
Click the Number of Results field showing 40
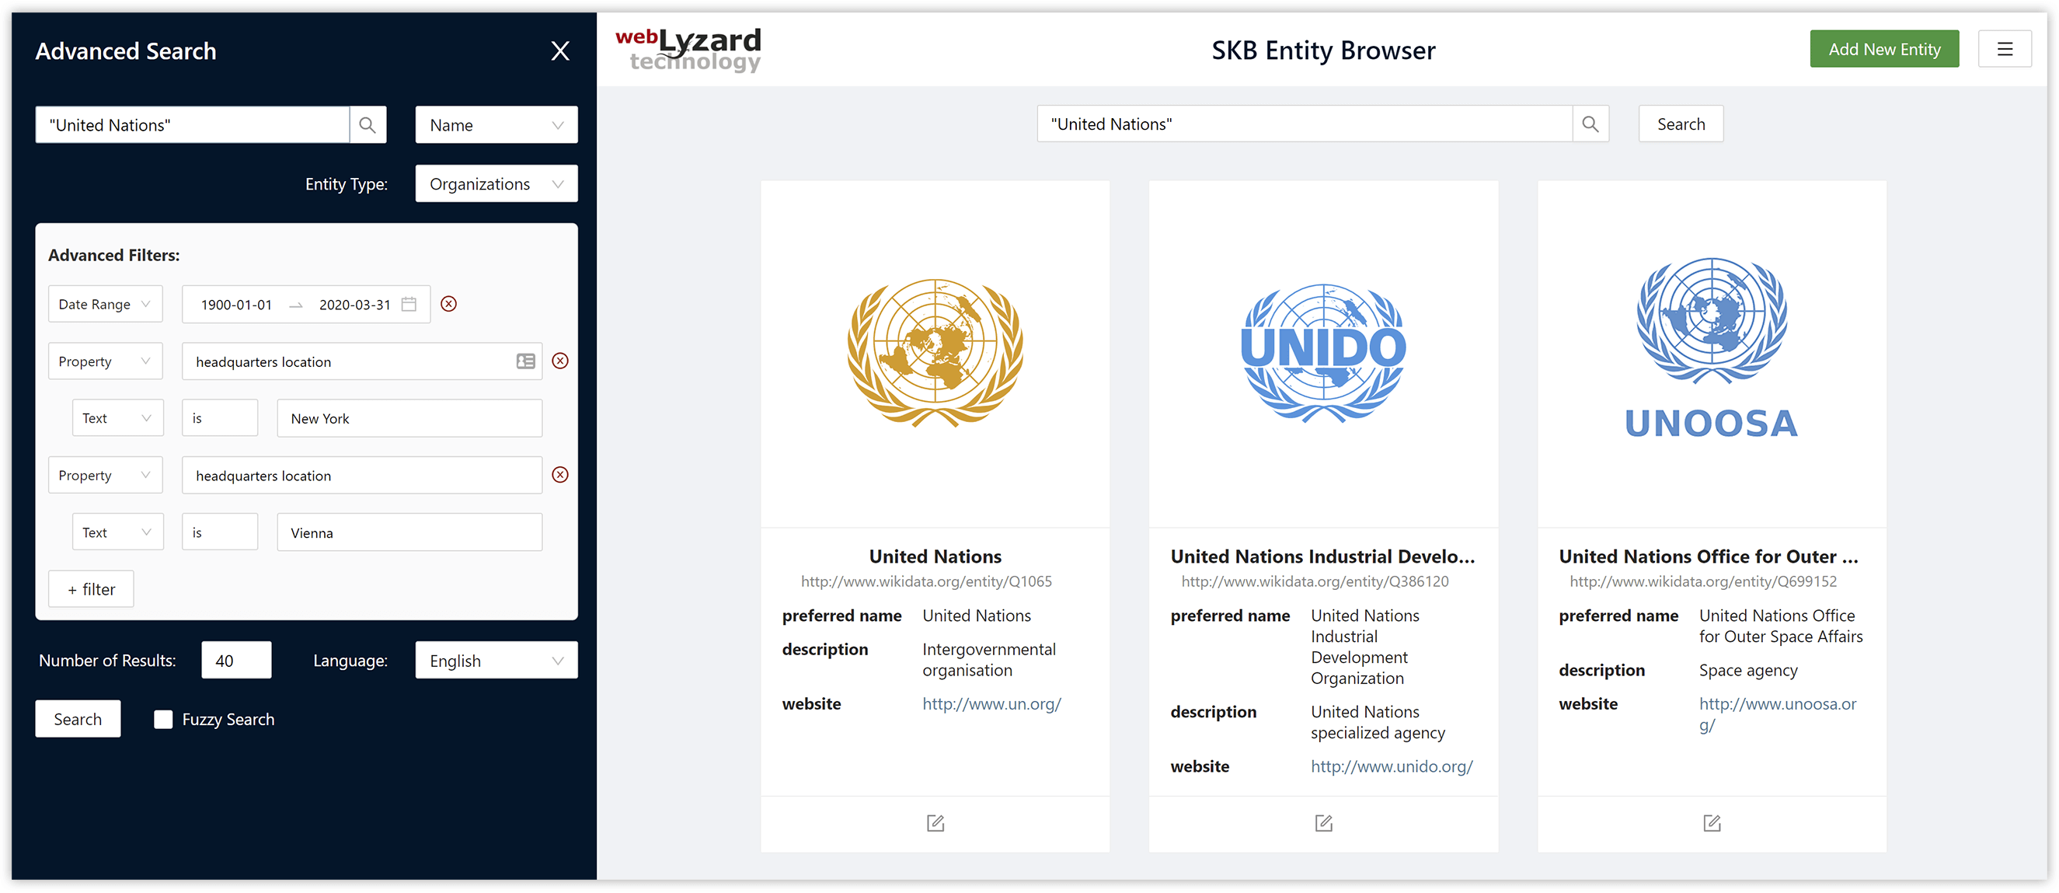click(x=235, y=660)
